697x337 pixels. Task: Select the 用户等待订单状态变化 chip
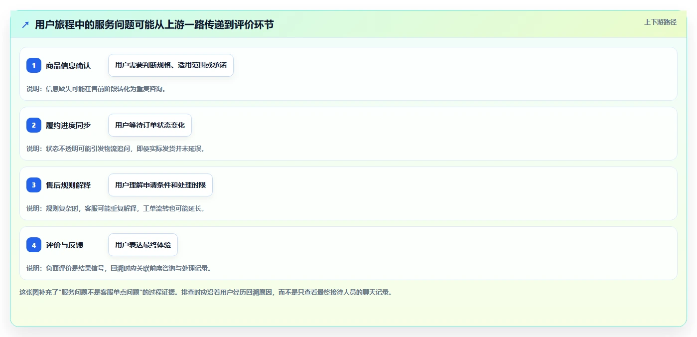(x=150, y=125)
